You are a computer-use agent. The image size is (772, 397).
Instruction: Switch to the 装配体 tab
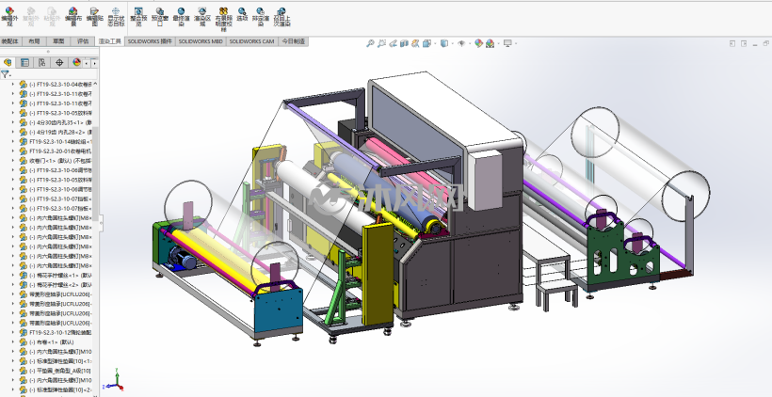[9, 41]
